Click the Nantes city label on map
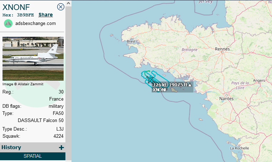 click(226, 98)
